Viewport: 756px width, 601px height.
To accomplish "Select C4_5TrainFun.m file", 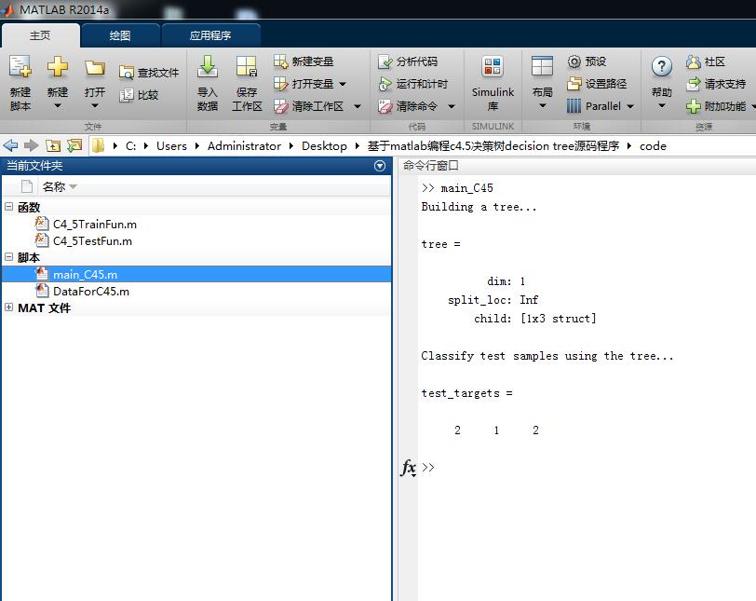I will 95,224.
